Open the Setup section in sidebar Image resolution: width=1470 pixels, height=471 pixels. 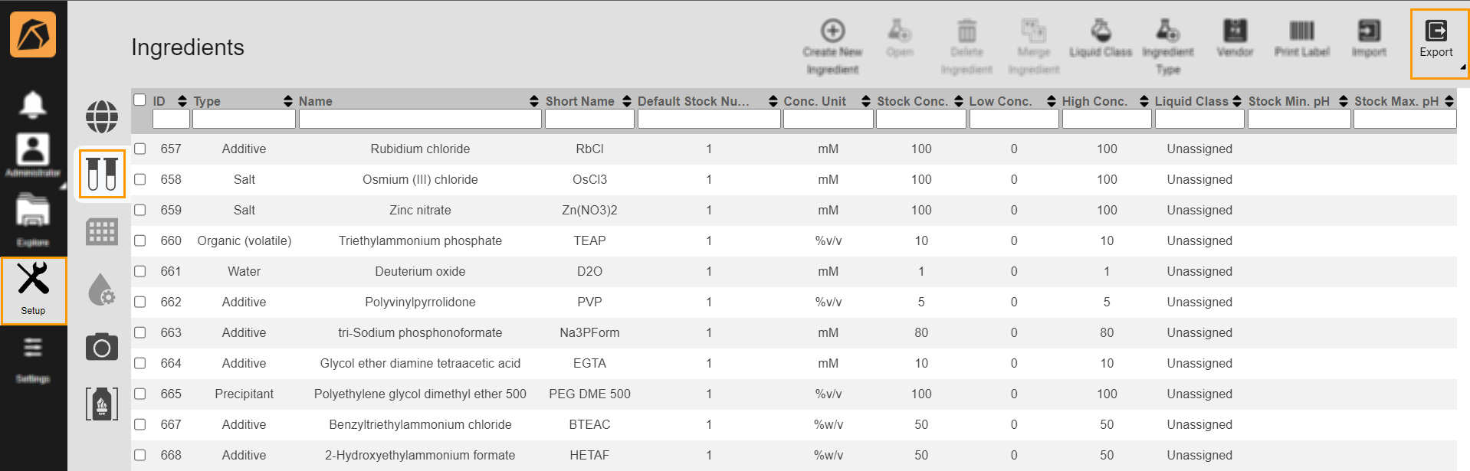pyautogui.click(x=33, y=289)
